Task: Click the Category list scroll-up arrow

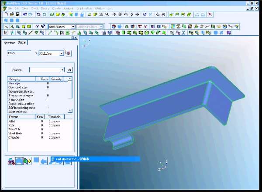Action: [x=70, y=79]
